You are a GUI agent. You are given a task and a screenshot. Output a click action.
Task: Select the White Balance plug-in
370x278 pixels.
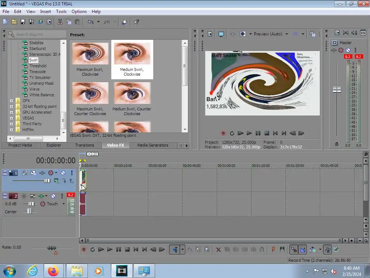coord(41,95)
